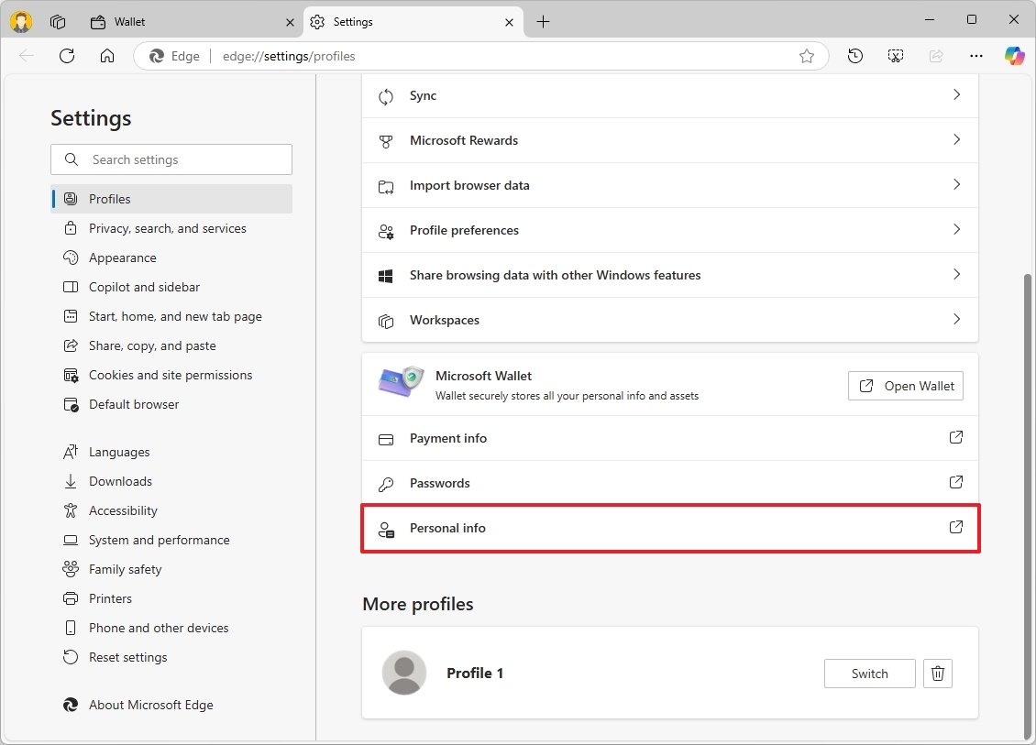The height and width of the screenshot is (745, 1036).
Task: Click the Microsoft Rewards trophy icon
Action: point(386,141)
